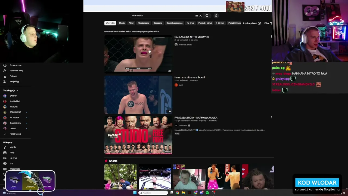
Task: Open WŁODAR subscription avatar
Action: click(5, 107)
